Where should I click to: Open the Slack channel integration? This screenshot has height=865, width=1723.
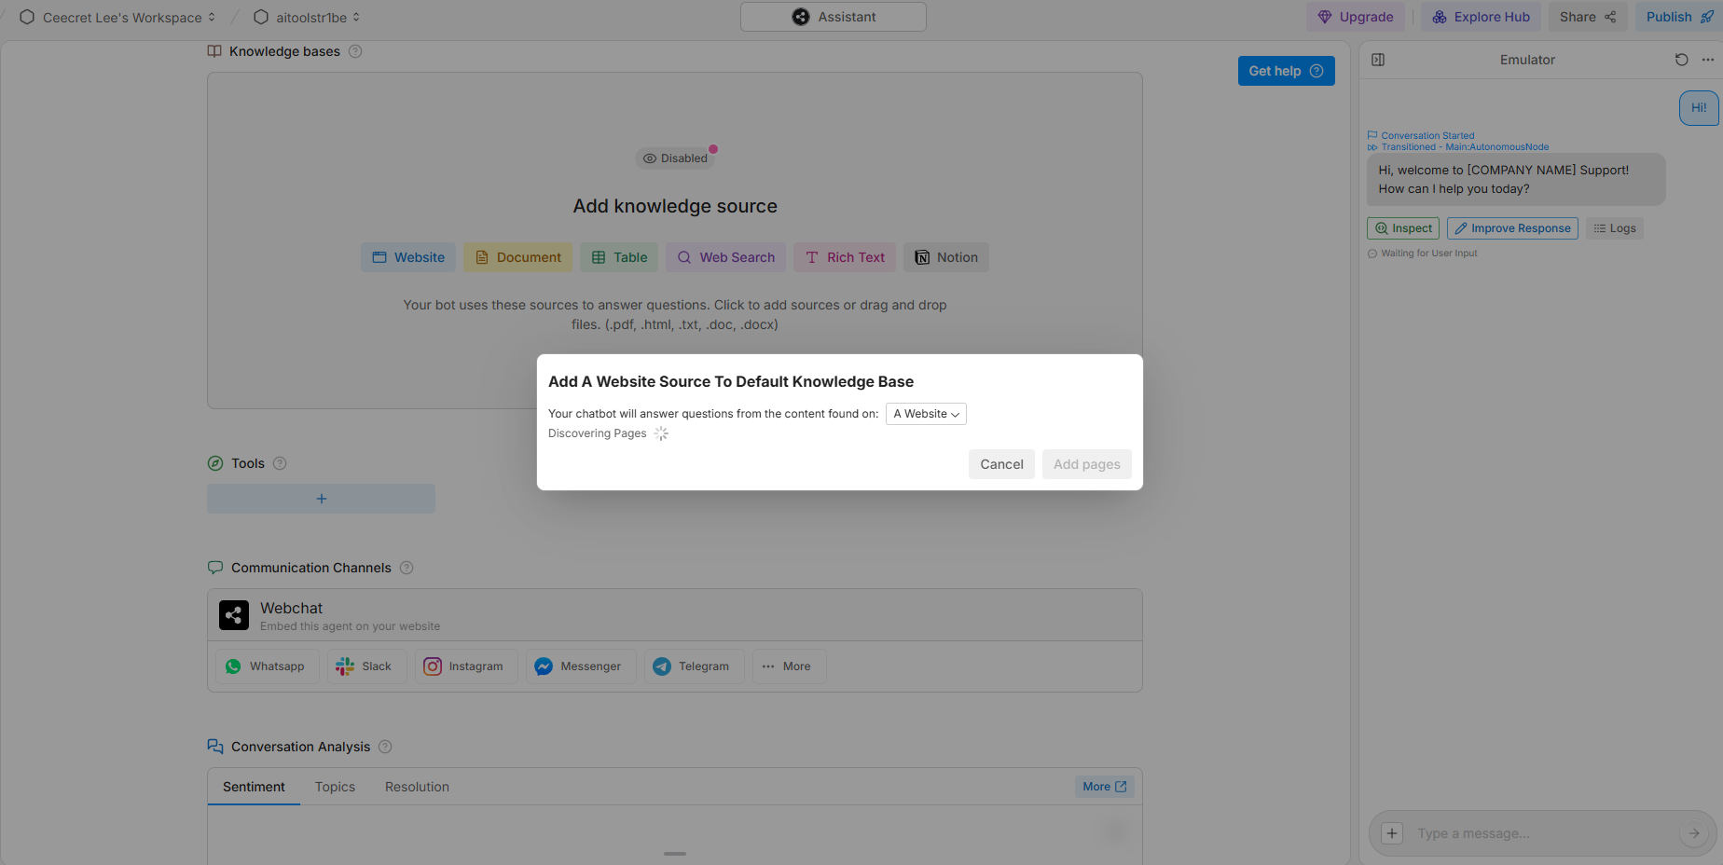point(366,666)
